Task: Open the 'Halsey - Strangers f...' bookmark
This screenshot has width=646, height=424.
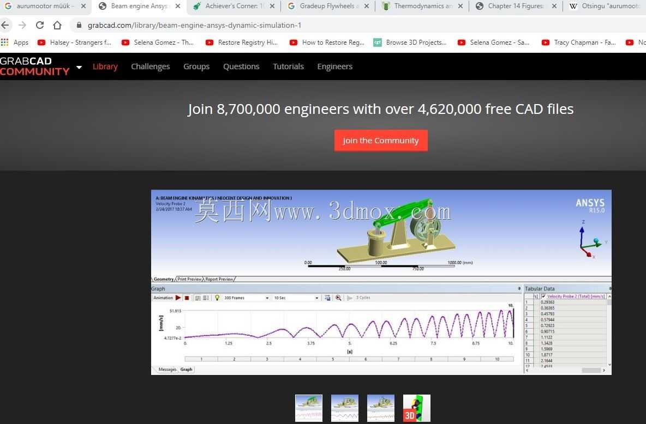Action: click(x=74, y=42)
